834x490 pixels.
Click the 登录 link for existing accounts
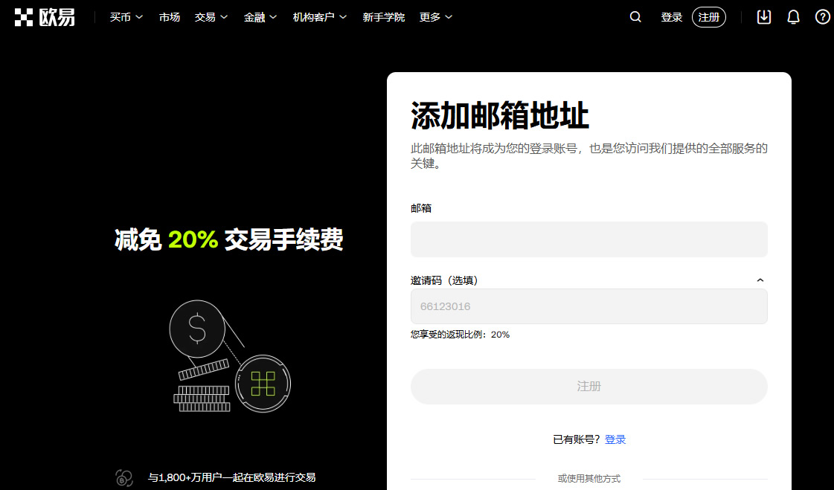pos(615,439)
